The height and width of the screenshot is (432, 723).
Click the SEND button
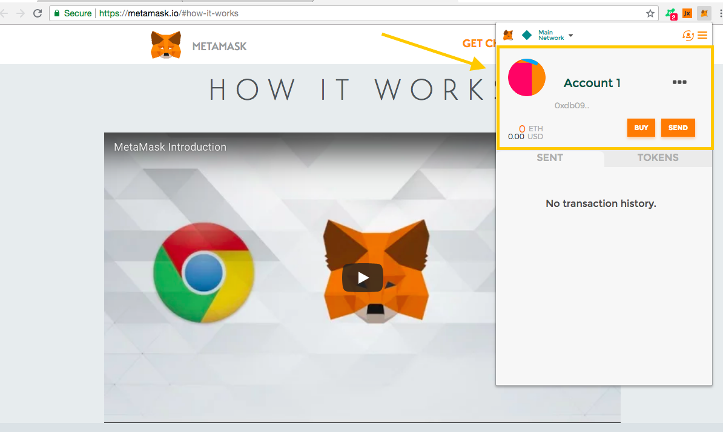(678, 128)
